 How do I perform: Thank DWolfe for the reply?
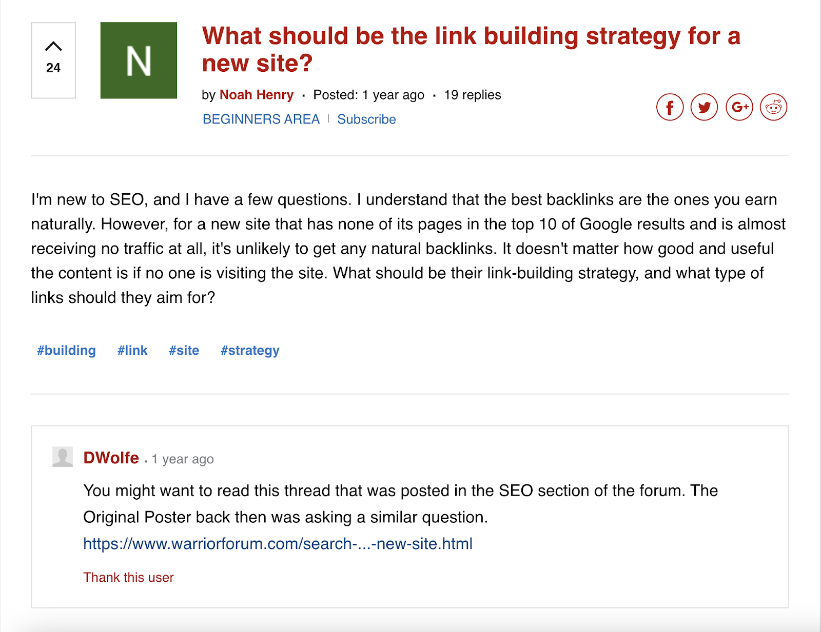128,577
